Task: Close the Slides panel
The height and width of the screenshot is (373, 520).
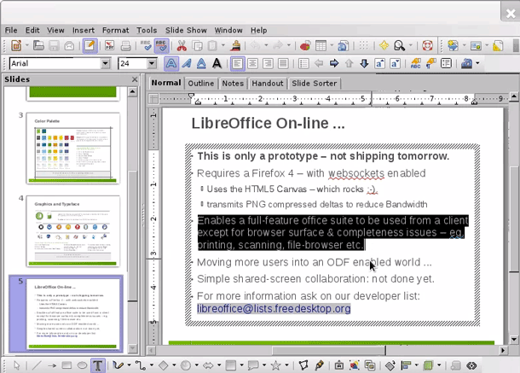Action: (135, 79)
